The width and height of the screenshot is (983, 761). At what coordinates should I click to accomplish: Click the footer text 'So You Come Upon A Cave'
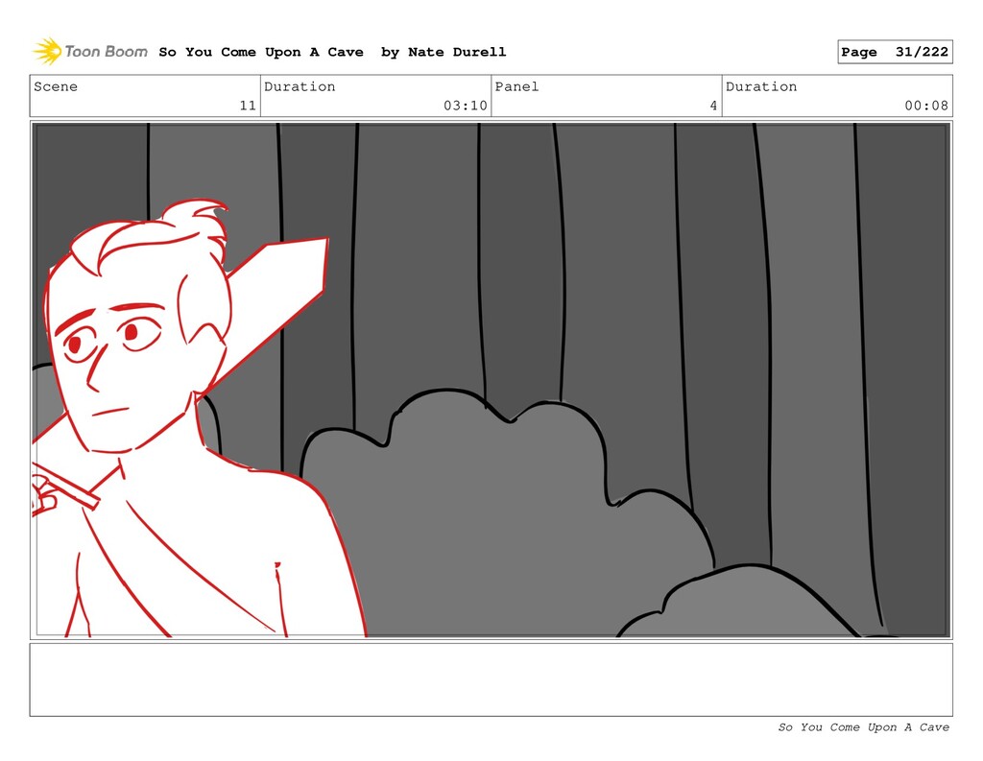click(x=863, y=727)
